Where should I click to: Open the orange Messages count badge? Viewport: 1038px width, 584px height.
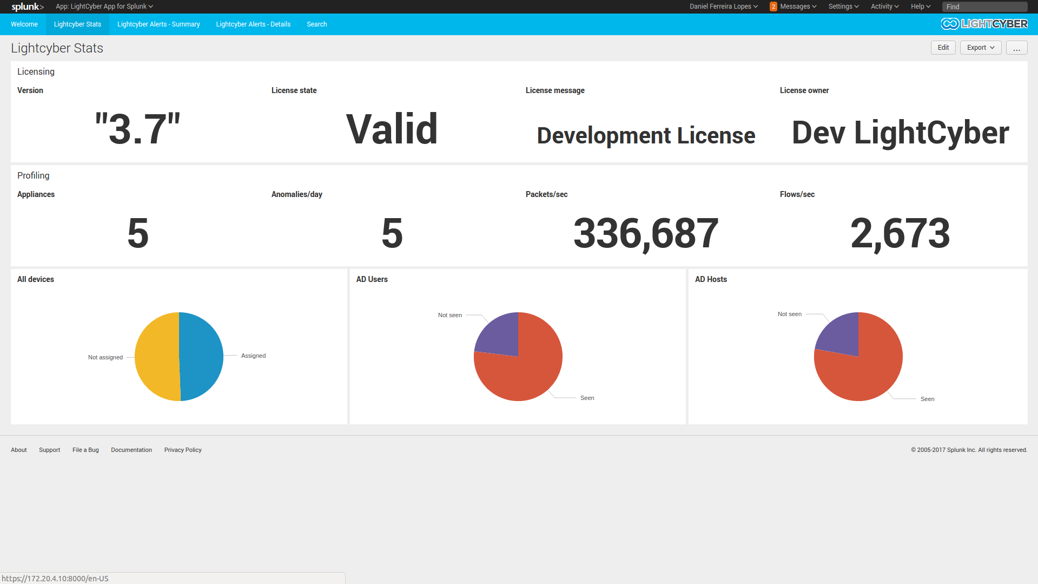pos(773,6)
